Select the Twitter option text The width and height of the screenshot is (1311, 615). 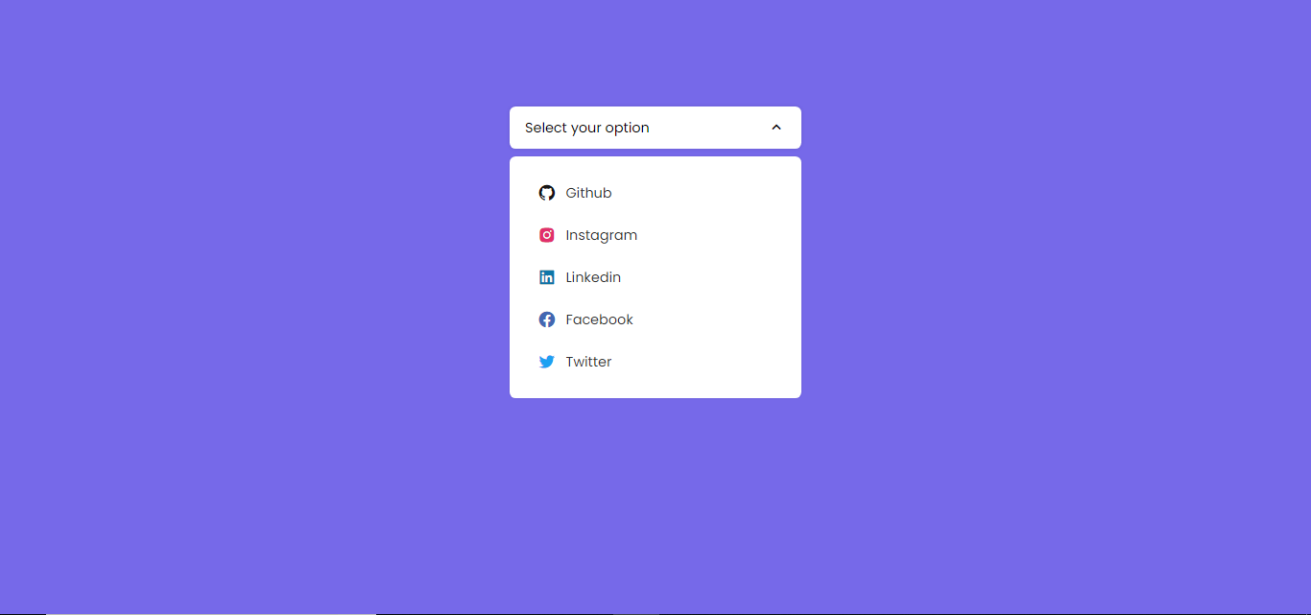click(588, 362)
